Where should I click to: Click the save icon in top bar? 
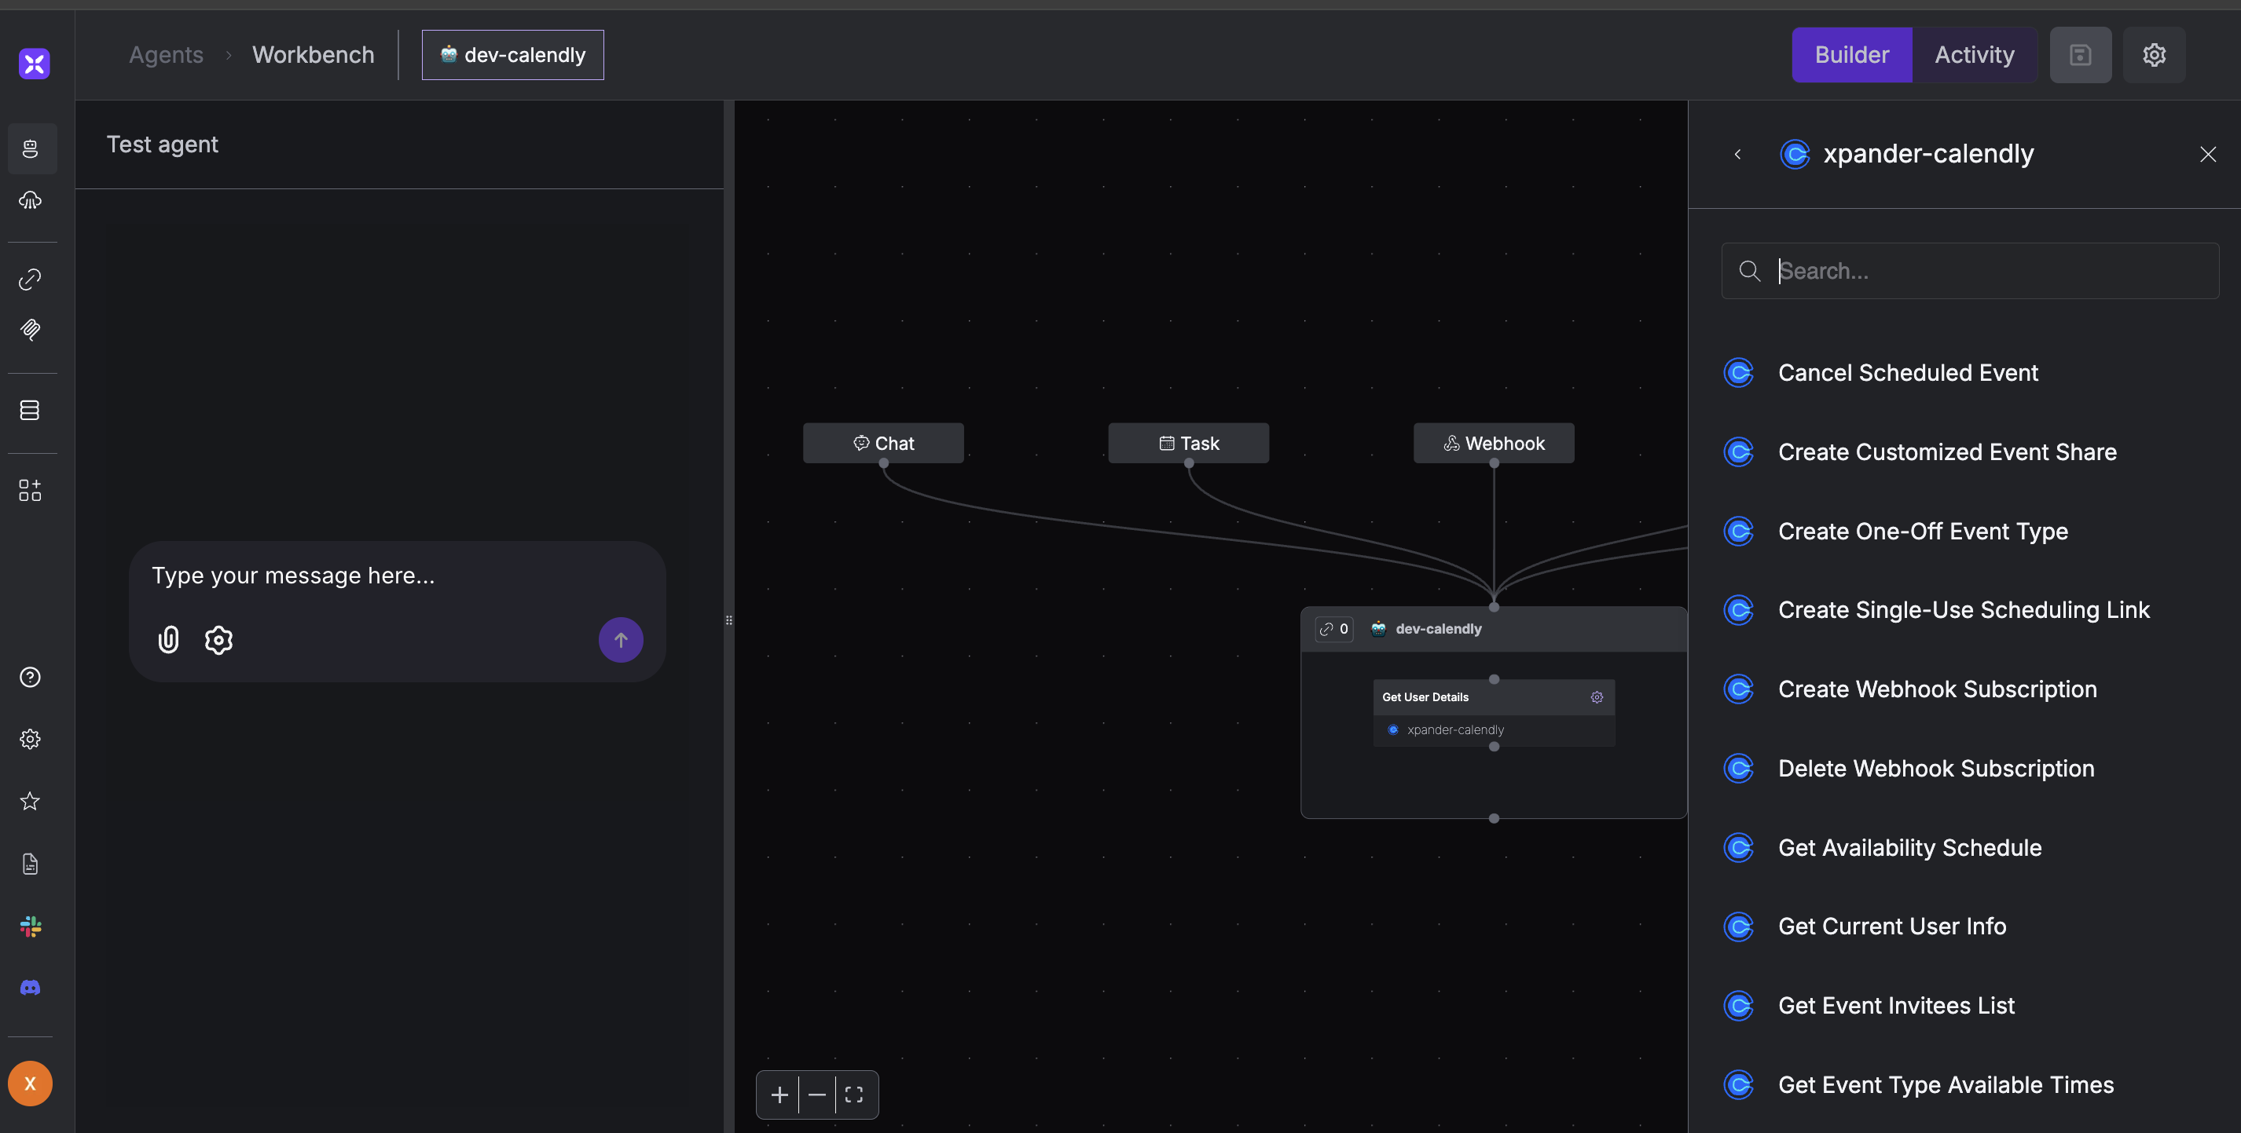pos(2080,55)
